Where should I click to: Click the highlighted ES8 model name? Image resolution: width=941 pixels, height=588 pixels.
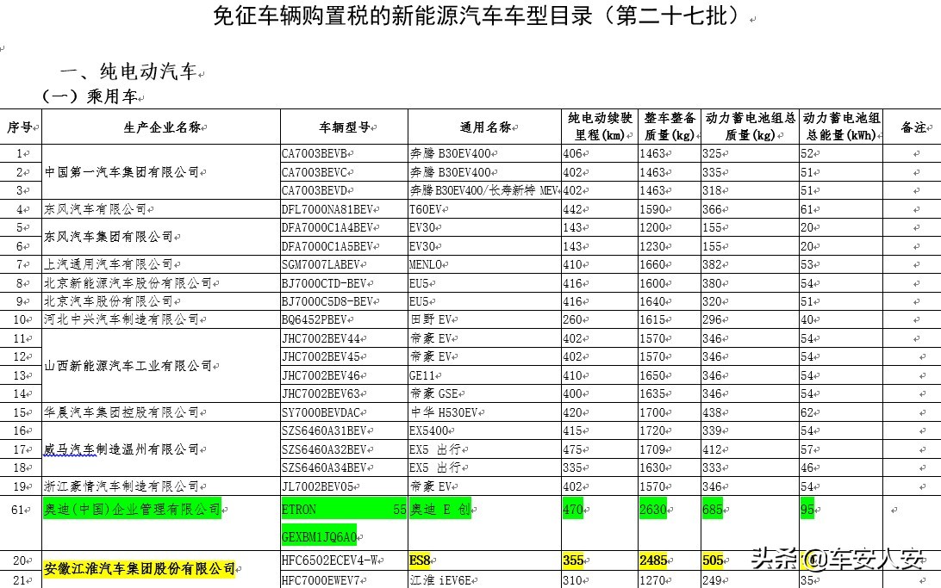click(419, 559)
